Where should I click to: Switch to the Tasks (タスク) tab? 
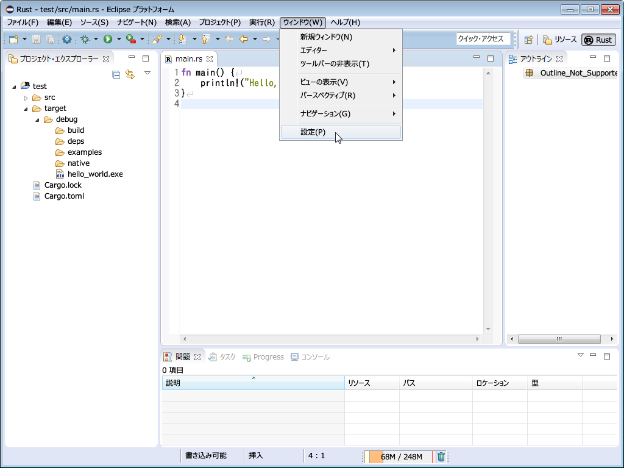[222, 357]
